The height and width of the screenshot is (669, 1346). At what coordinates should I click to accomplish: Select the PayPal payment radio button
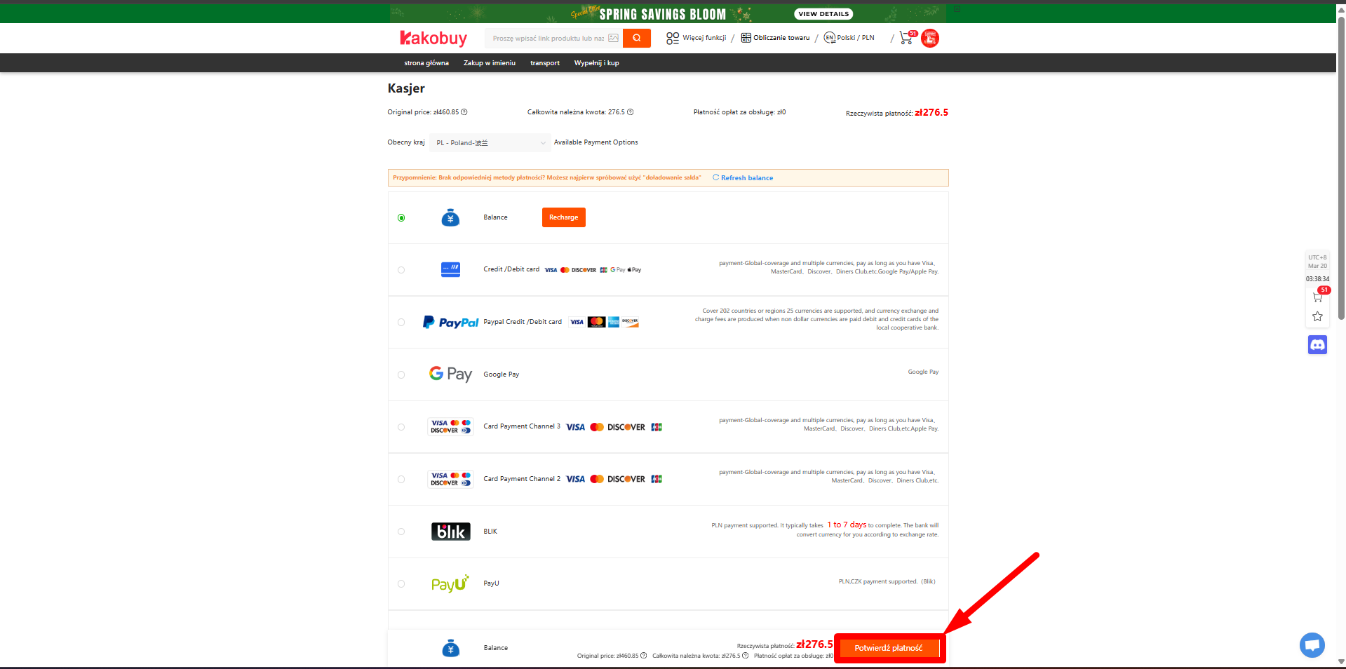tap(401, 323)
